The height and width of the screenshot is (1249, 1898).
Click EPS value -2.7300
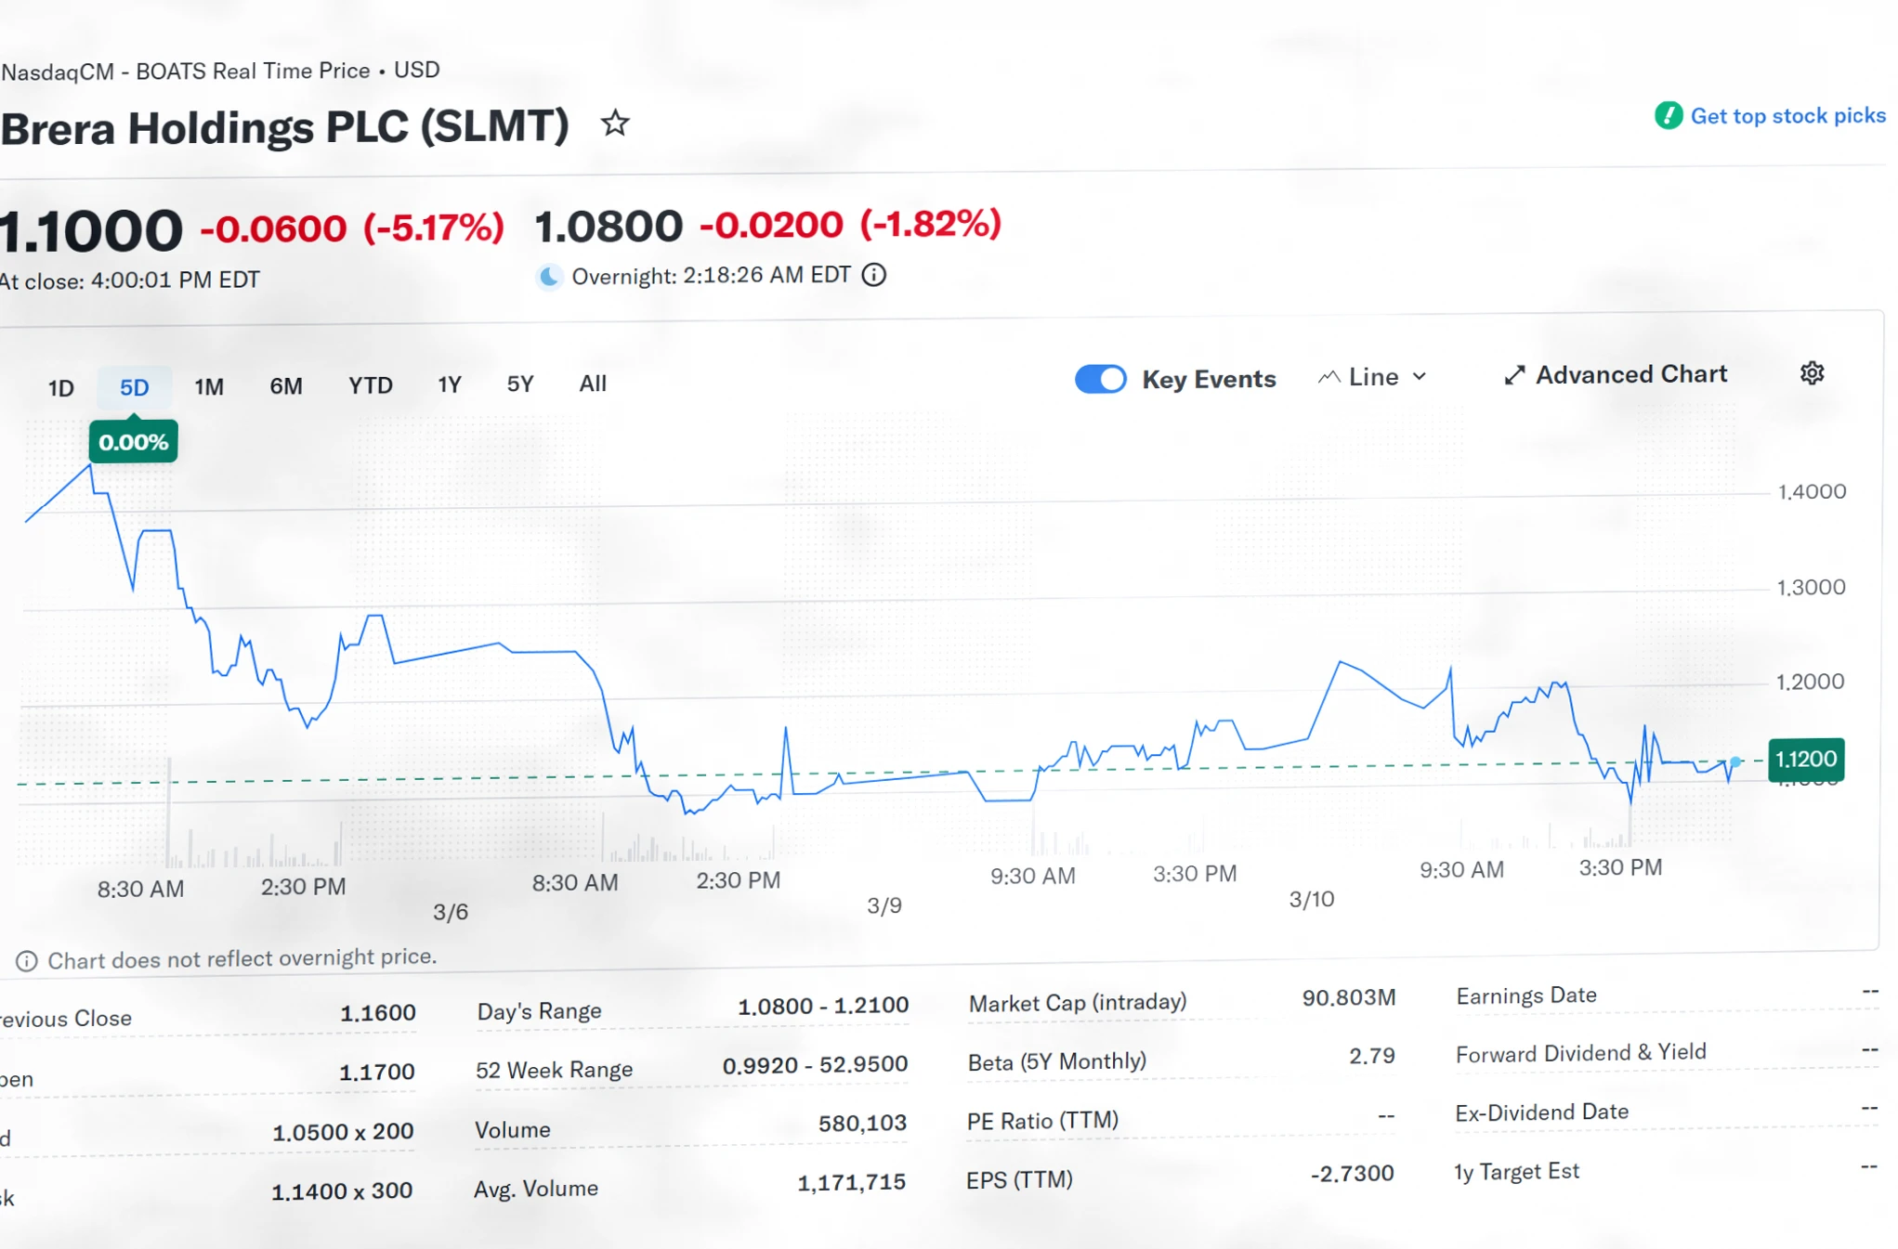point(1353,1174)
